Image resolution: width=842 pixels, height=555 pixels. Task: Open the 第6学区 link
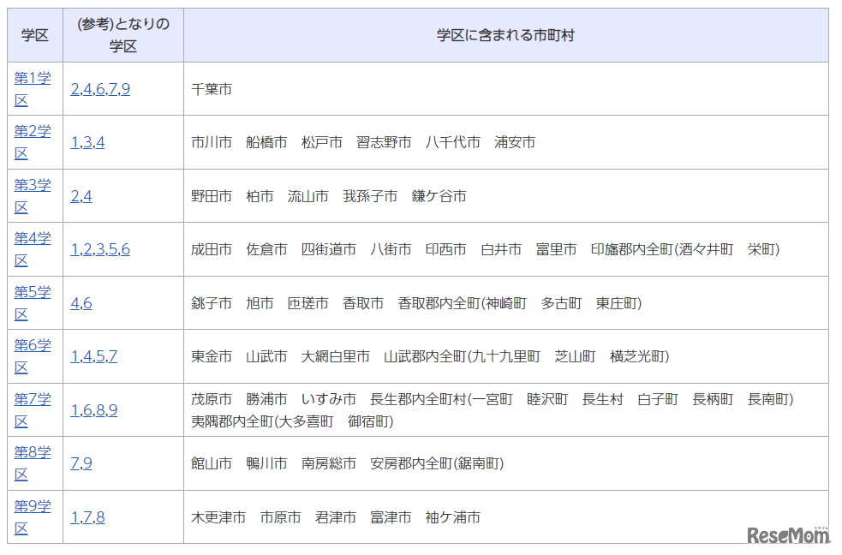tap(33, 355)
